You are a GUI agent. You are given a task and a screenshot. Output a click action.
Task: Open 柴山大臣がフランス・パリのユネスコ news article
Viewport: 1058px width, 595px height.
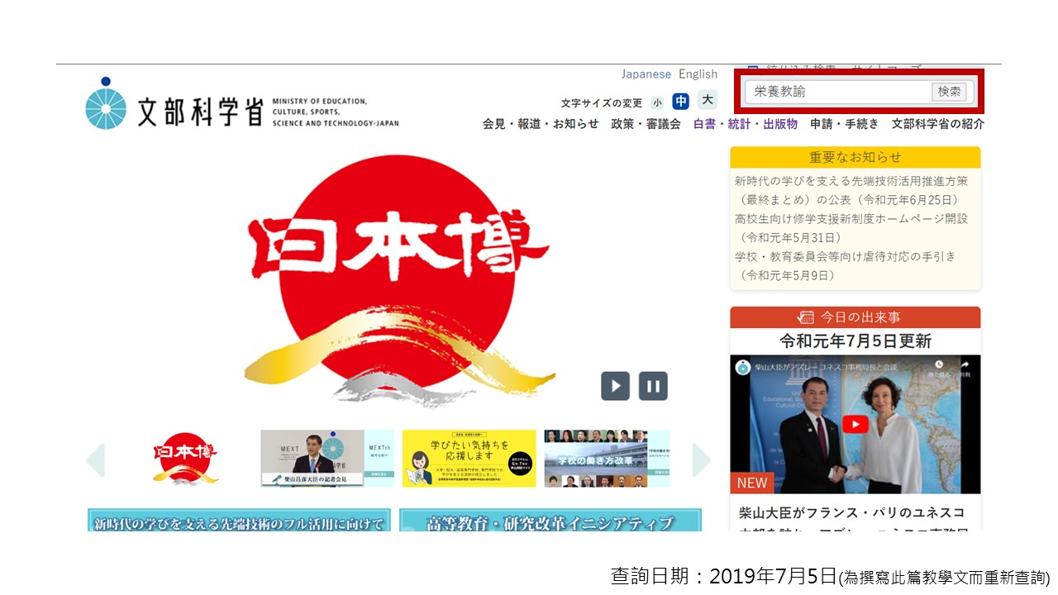[851, 521]
